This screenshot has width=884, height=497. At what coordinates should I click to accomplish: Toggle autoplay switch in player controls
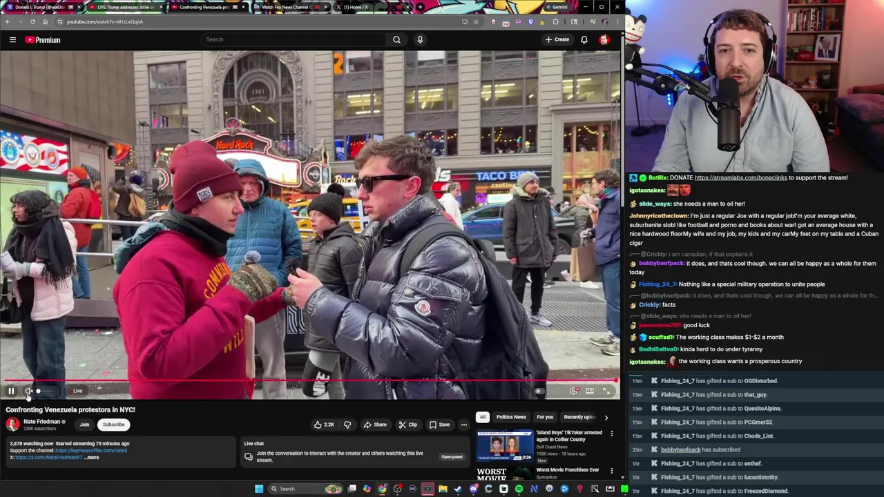(539, 391)
